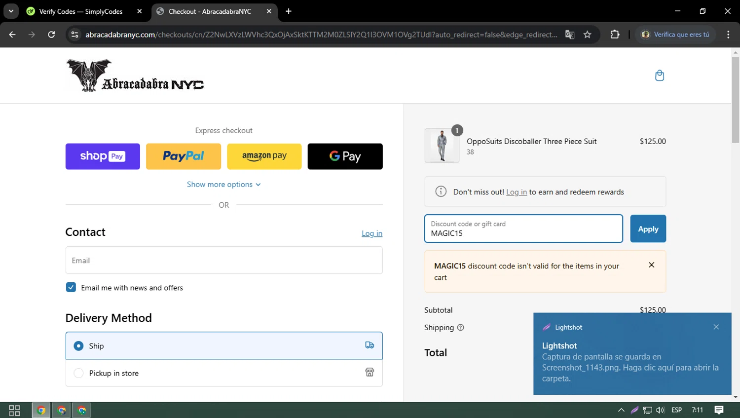This screenshot has width=740, height=418.
Task: Pay with Amazon Pay
Action: click(x=264, y=156)
